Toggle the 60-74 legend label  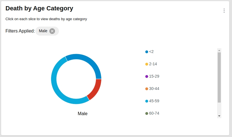tap(154, 113)
